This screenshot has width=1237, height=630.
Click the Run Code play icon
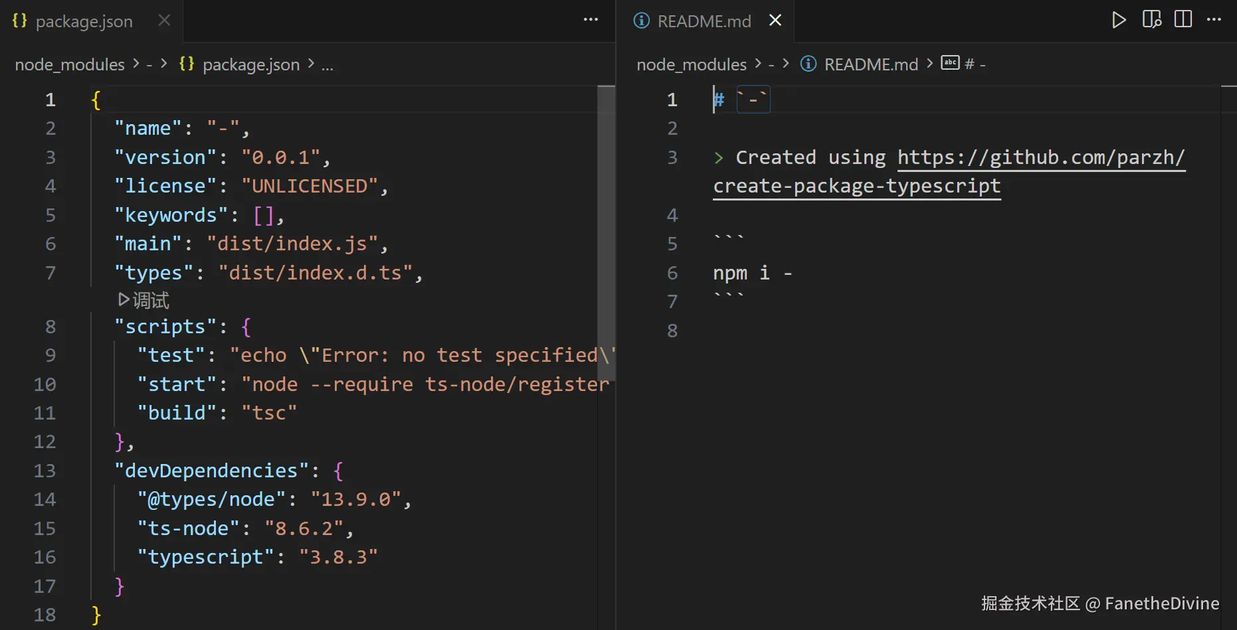[x=1119, y=20]
